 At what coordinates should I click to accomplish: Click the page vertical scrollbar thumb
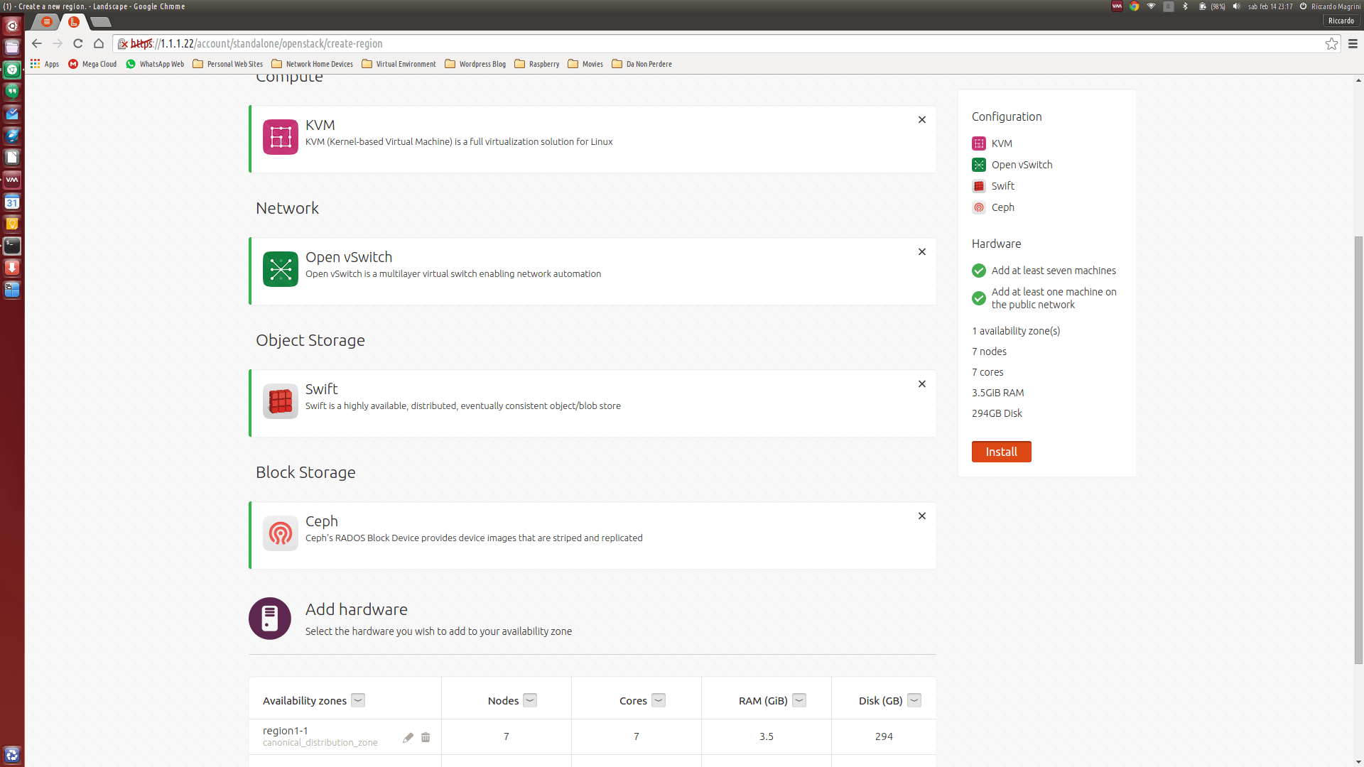pos(1358,450)
